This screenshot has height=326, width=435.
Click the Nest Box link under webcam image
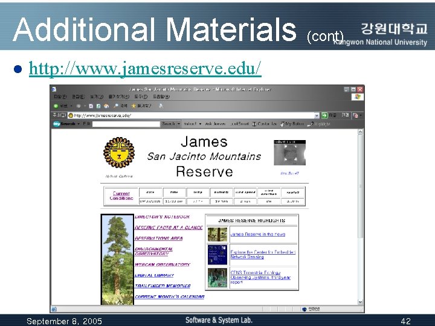click(x=289, y=173)
